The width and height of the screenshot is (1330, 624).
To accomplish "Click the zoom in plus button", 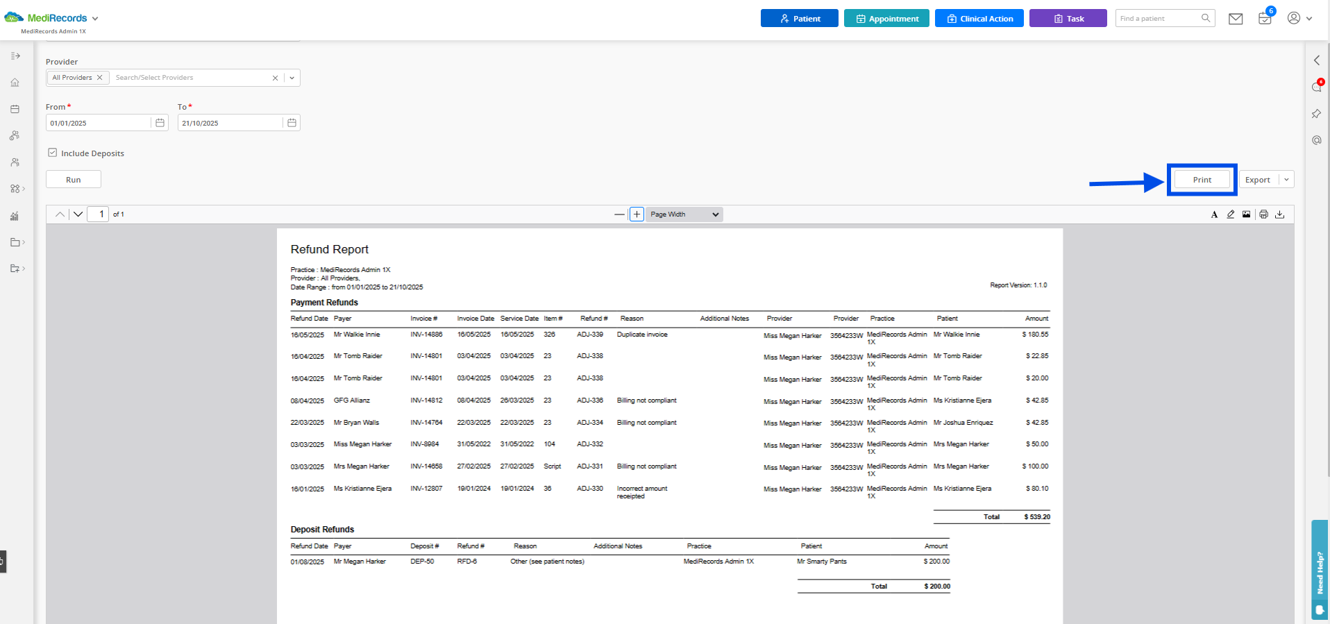I will 637,214.
